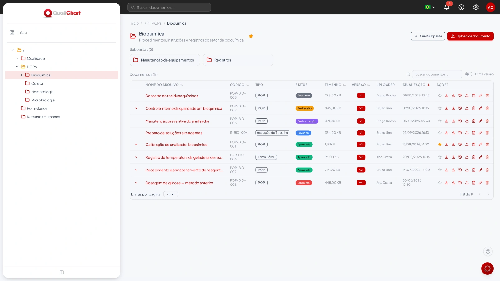Delete Descarte de resíduos químicos with trash icon
The image size is (500, 281).
(487, 96)
